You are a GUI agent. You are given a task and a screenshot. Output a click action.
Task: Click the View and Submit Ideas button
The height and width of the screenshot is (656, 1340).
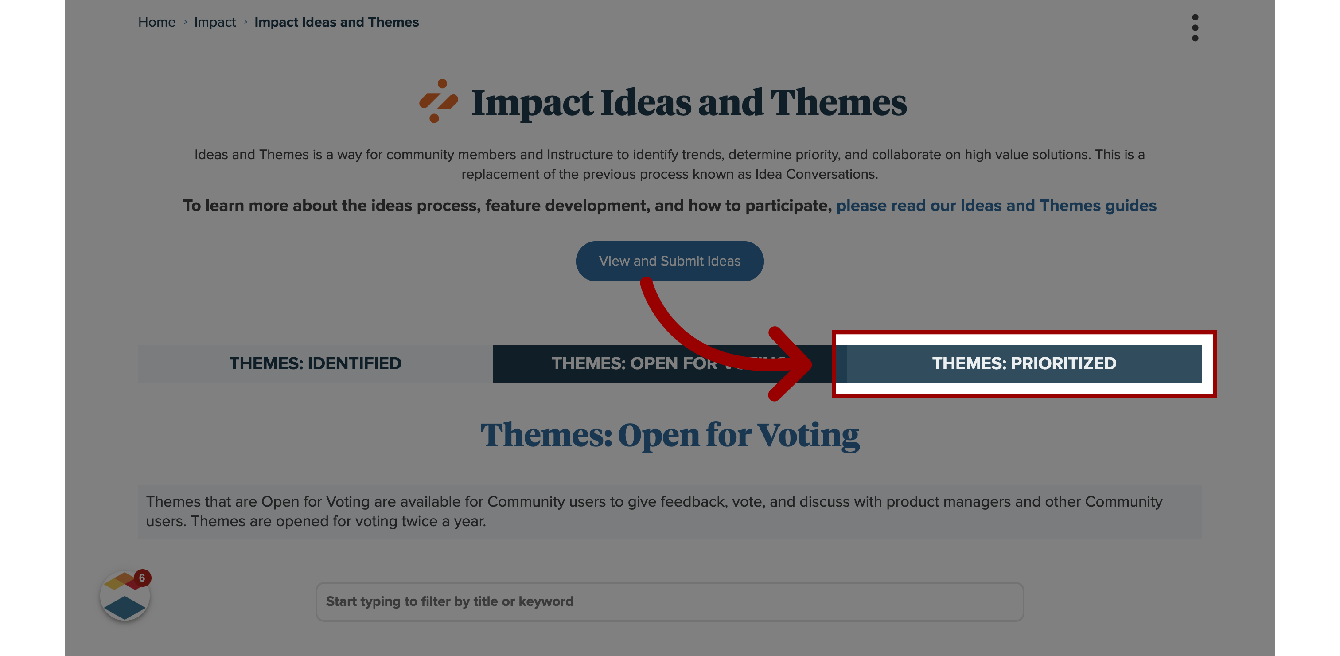[x=669, y=261]
